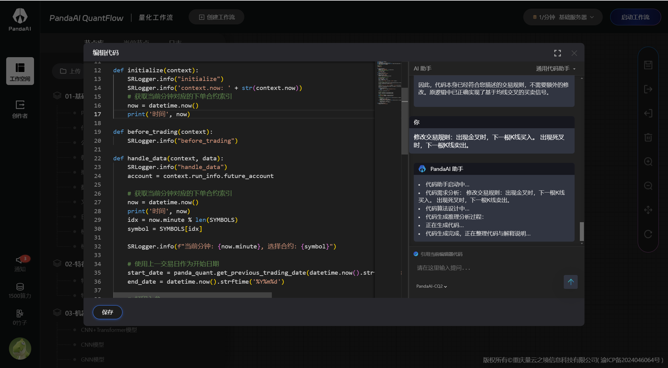Click the export icon in right toolbar
The height and width of the screenshot is (368, 668).
tap(648, 89)
